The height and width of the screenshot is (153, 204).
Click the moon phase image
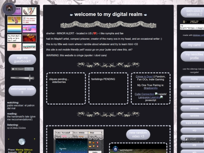click(x=22, y=142)
